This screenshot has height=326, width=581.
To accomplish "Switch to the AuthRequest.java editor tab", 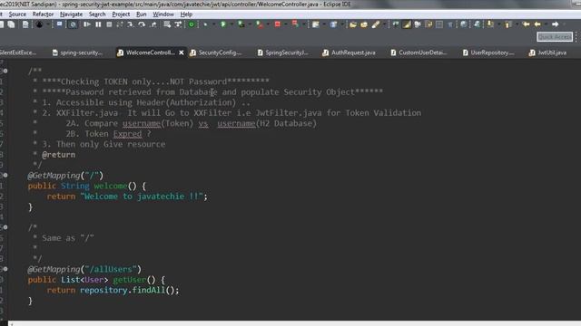I will pyautogui.click(x=349, y=53).
